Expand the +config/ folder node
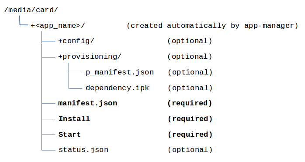Screen dimensions: 305x162 (x=76, y=41)
